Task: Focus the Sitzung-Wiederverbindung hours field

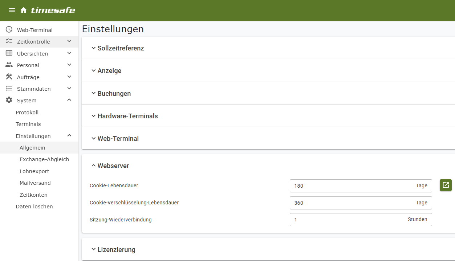Action: coord(349,220)
